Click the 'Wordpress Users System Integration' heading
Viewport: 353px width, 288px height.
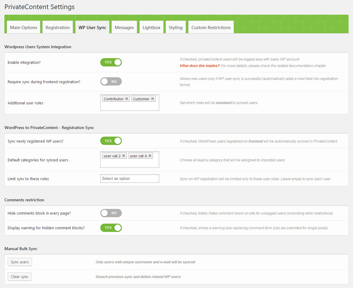click(38, 47)
